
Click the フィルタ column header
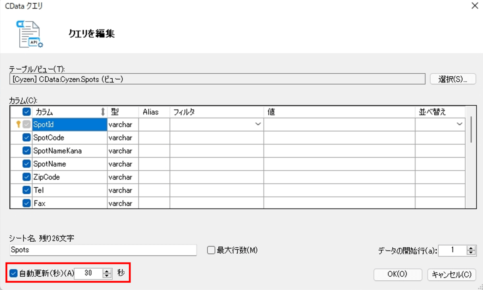(x=217, y=112)
